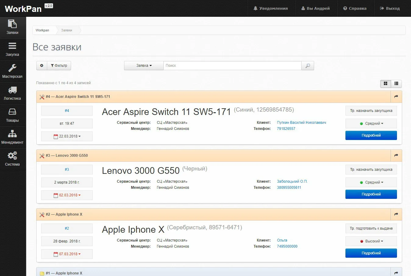Click the 2 марта 2018 г. date box

(67, 182)
